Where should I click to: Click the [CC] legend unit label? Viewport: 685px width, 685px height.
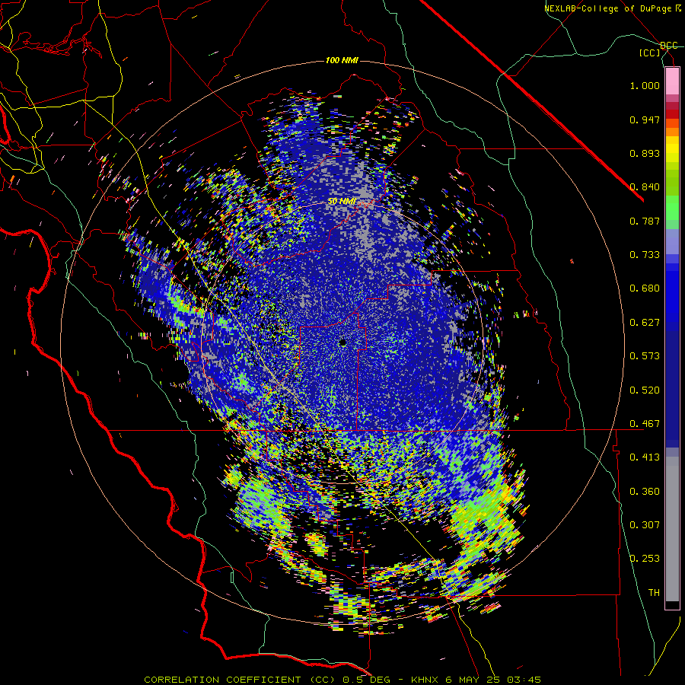[x=650, y=53]
